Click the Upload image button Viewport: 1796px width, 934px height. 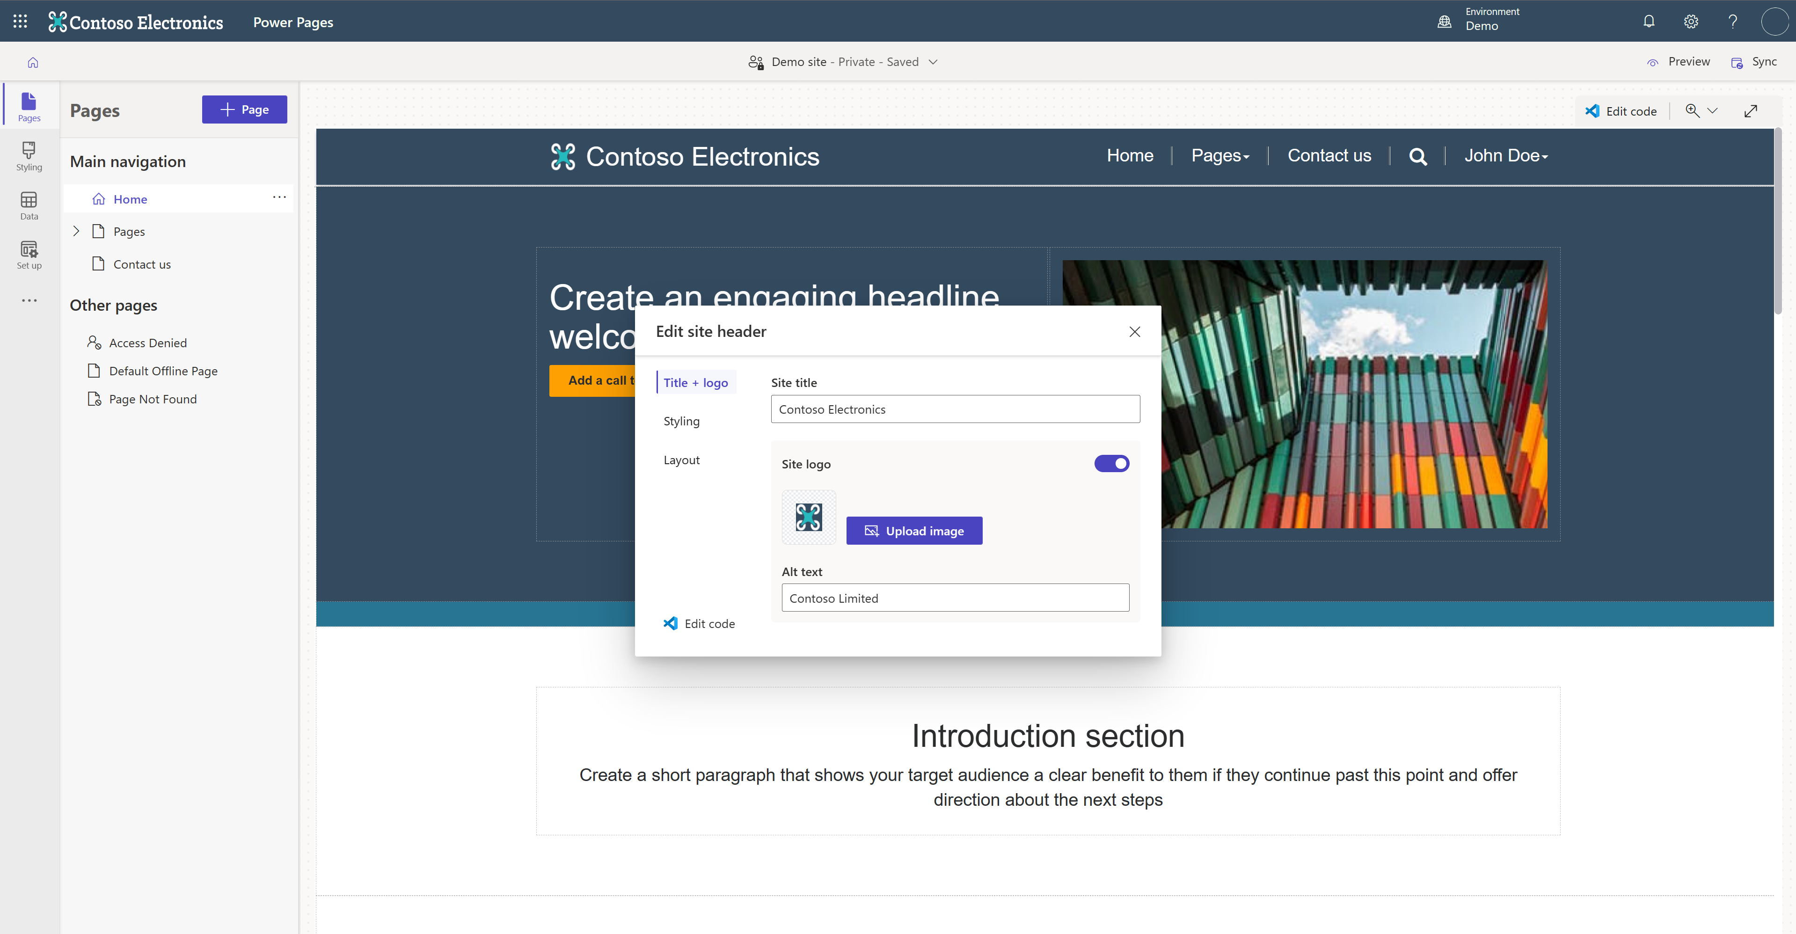[914, 530]
